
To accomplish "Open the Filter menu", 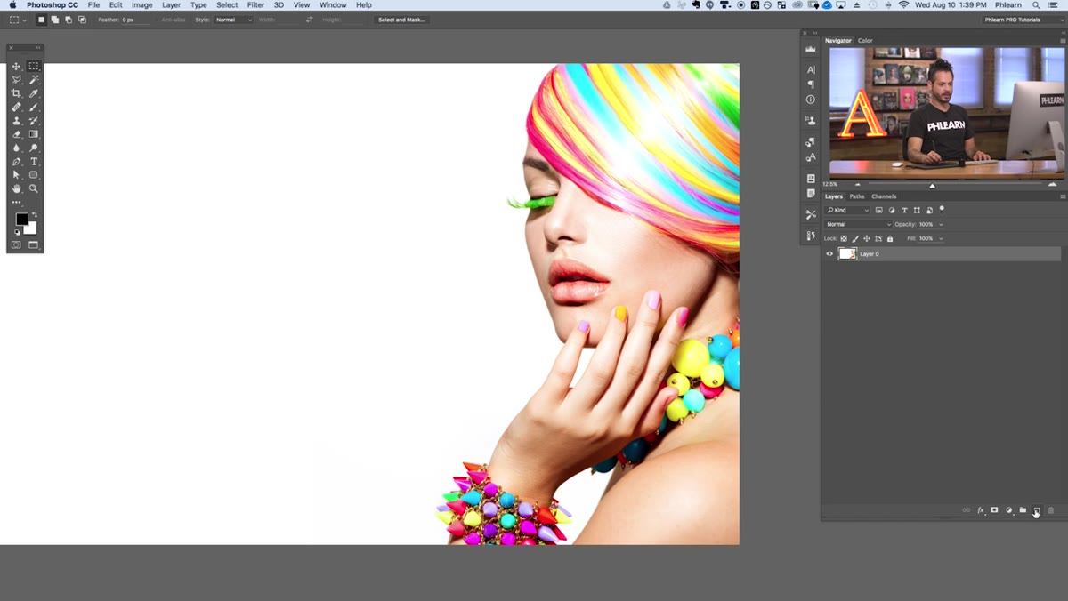I will (255, 5).
